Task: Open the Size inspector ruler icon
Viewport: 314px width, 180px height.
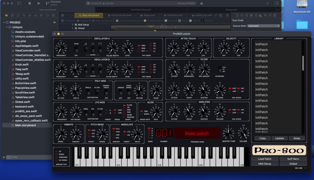Action: tap(261, 15)
